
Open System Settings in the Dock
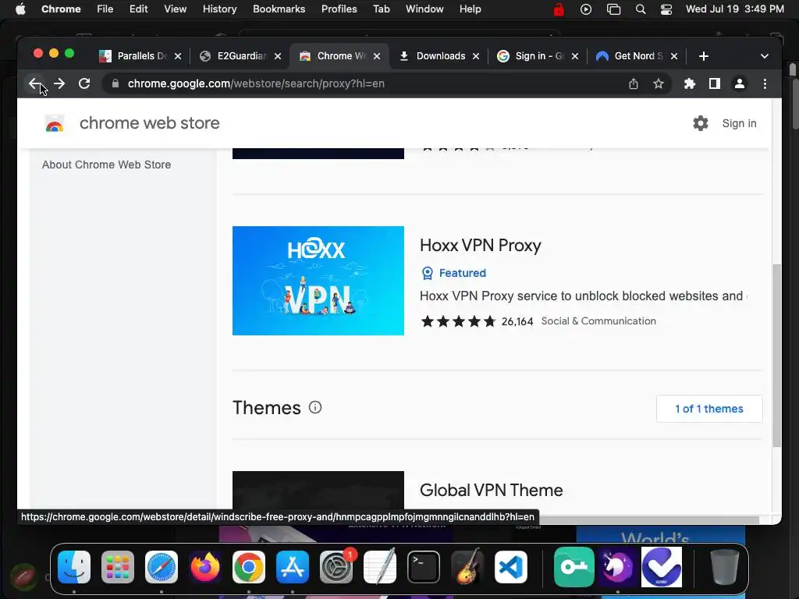point(336,567)
